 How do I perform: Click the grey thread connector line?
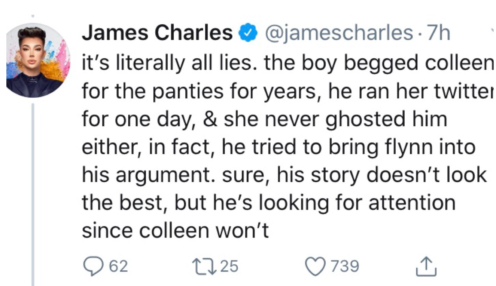pyautogui.click(x=33, y=194)
